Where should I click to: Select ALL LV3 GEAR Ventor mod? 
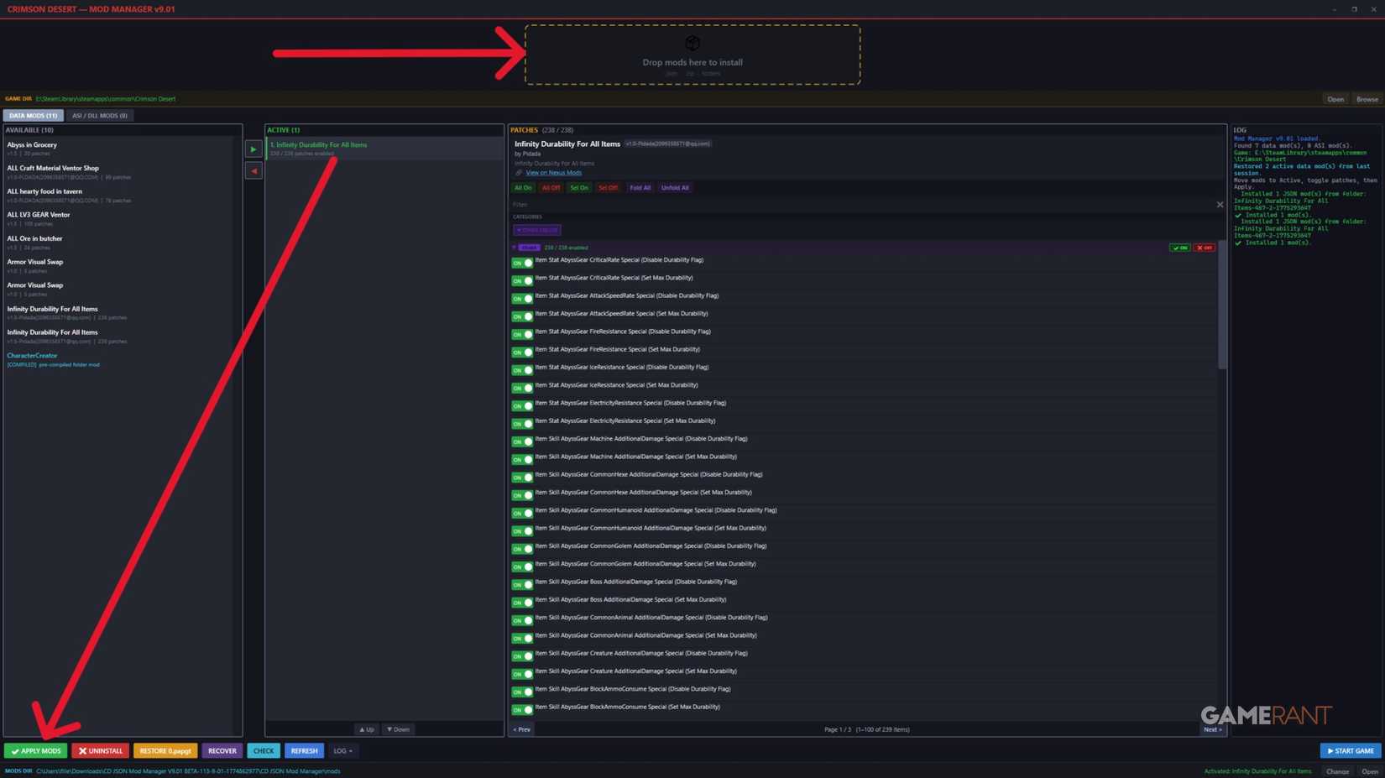coord(118,219)
